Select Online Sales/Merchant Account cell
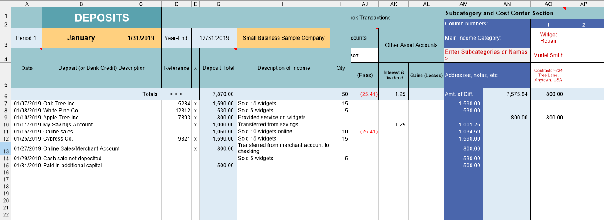The width and height of the screenshot is (604, 220). click(x=81, y=148)
